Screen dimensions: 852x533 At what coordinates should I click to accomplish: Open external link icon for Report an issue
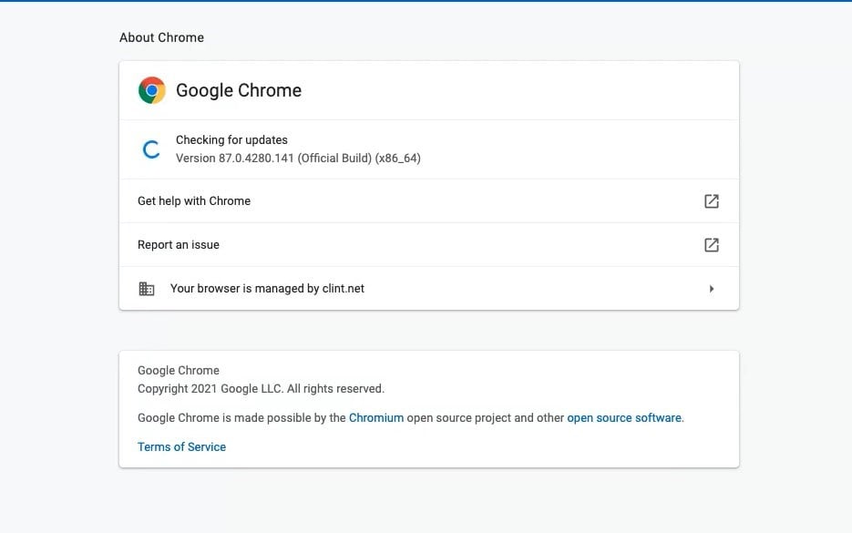[712, 245]
